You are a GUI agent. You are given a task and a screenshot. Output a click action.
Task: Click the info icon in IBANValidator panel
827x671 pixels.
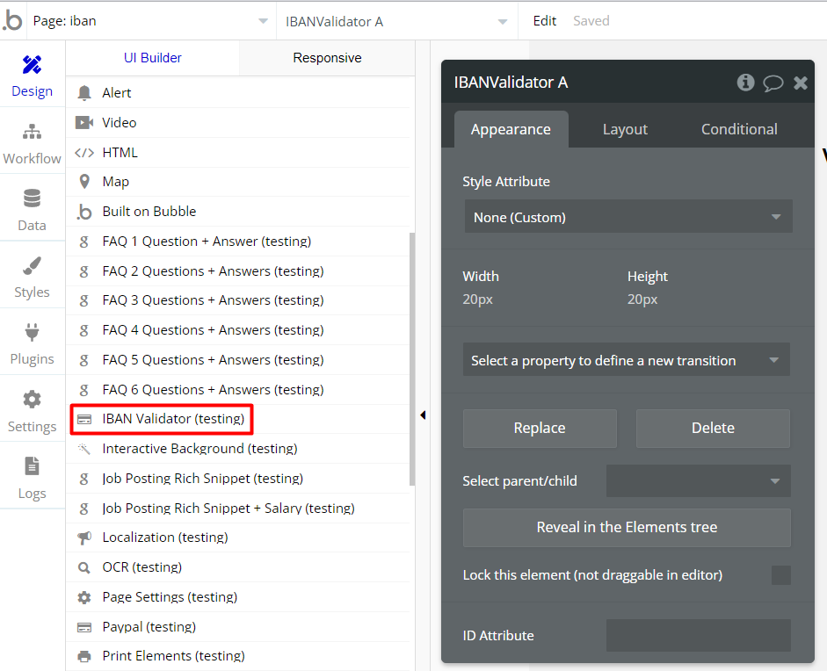coord(745,83)
